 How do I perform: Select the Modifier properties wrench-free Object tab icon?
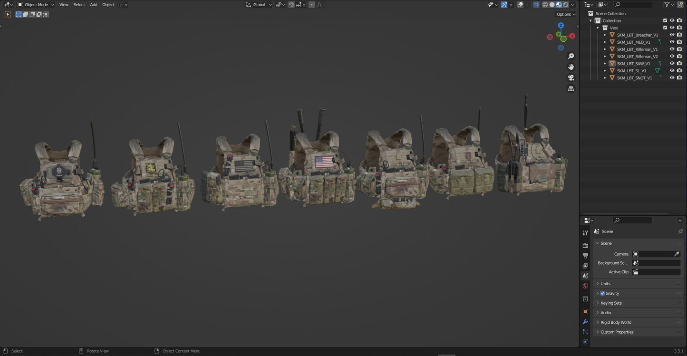coord(585,311)
